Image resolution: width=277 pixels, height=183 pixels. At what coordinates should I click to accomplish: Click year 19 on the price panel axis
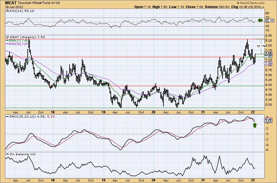click(x=103, y=112)
